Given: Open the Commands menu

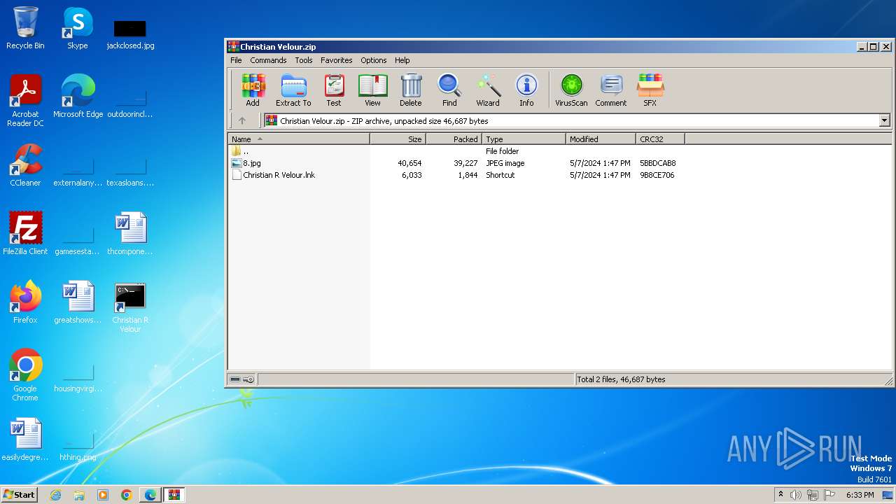Looking at the screenshot, I should (x=268, y=60).
